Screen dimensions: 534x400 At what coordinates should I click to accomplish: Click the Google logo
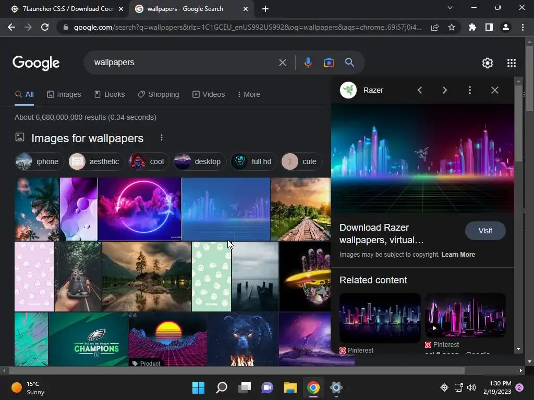pos(36,63)
